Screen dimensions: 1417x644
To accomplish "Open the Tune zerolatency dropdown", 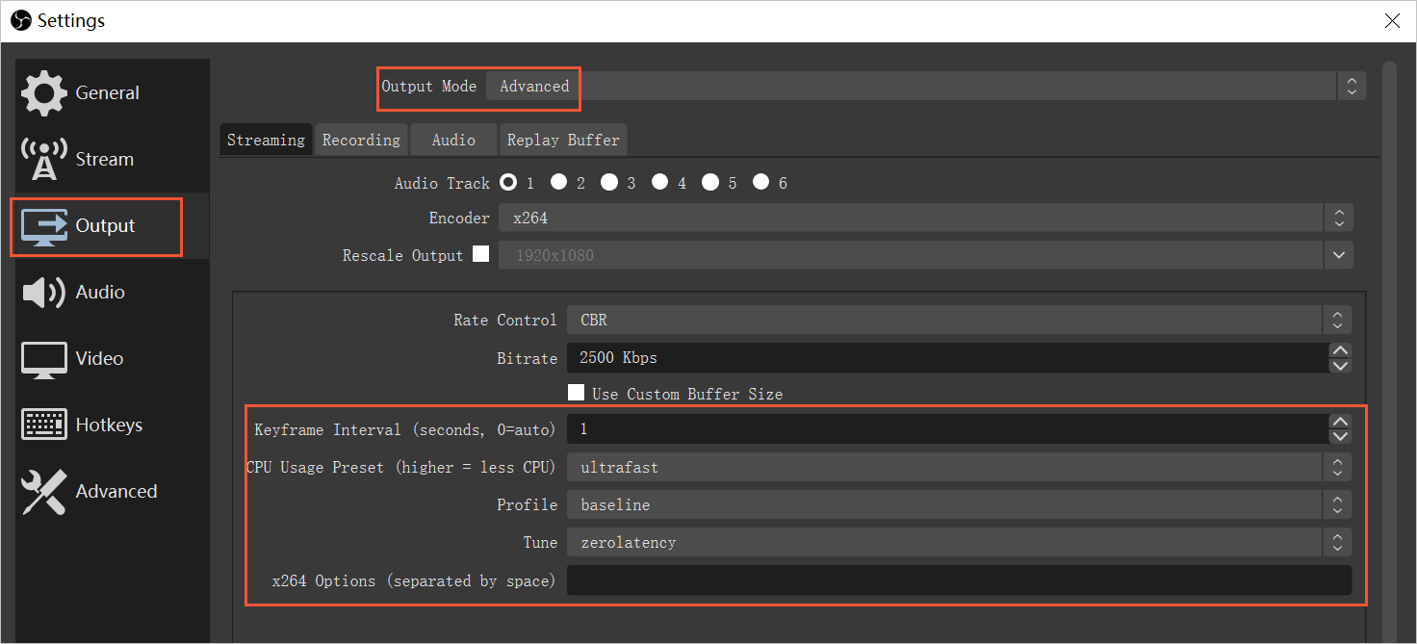I will coord(959,542).
